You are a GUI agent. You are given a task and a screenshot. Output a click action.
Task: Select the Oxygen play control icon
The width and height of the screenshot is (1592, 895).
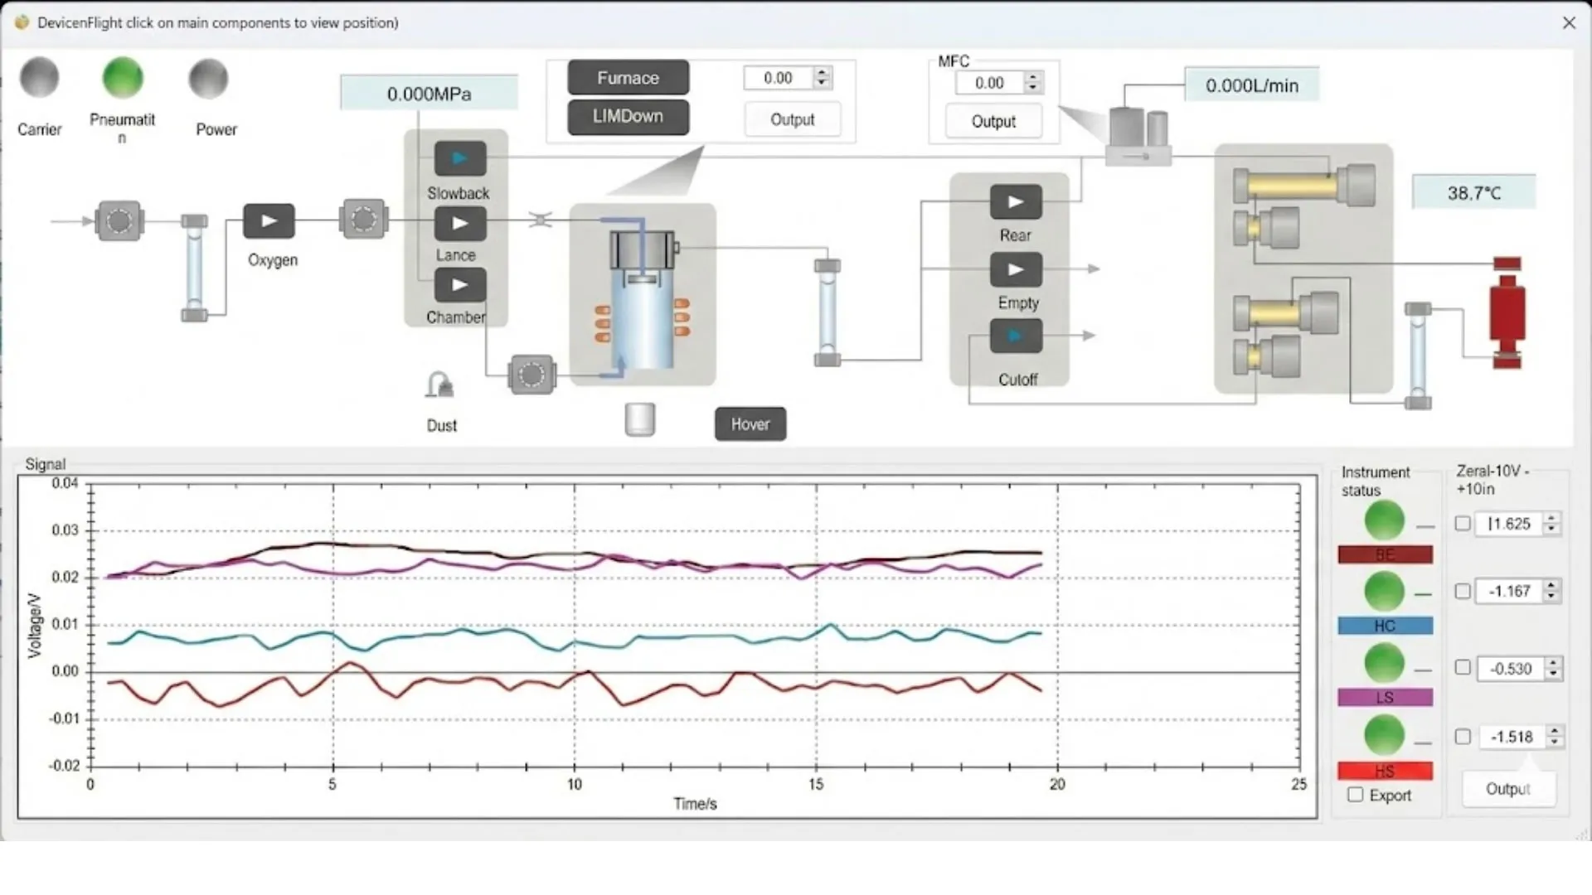(268, 220)
